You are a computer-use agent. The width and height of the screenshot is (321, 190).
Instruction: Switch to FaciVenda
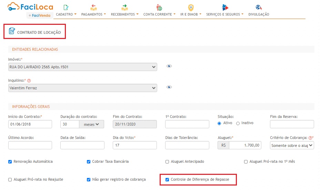[40, 15]
